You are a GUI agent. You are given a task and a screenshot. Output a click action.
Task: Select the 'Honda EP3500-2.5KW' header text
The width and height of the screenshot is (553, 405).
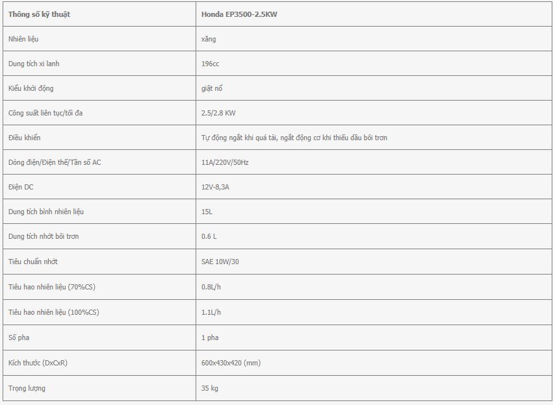coord(239,14)
